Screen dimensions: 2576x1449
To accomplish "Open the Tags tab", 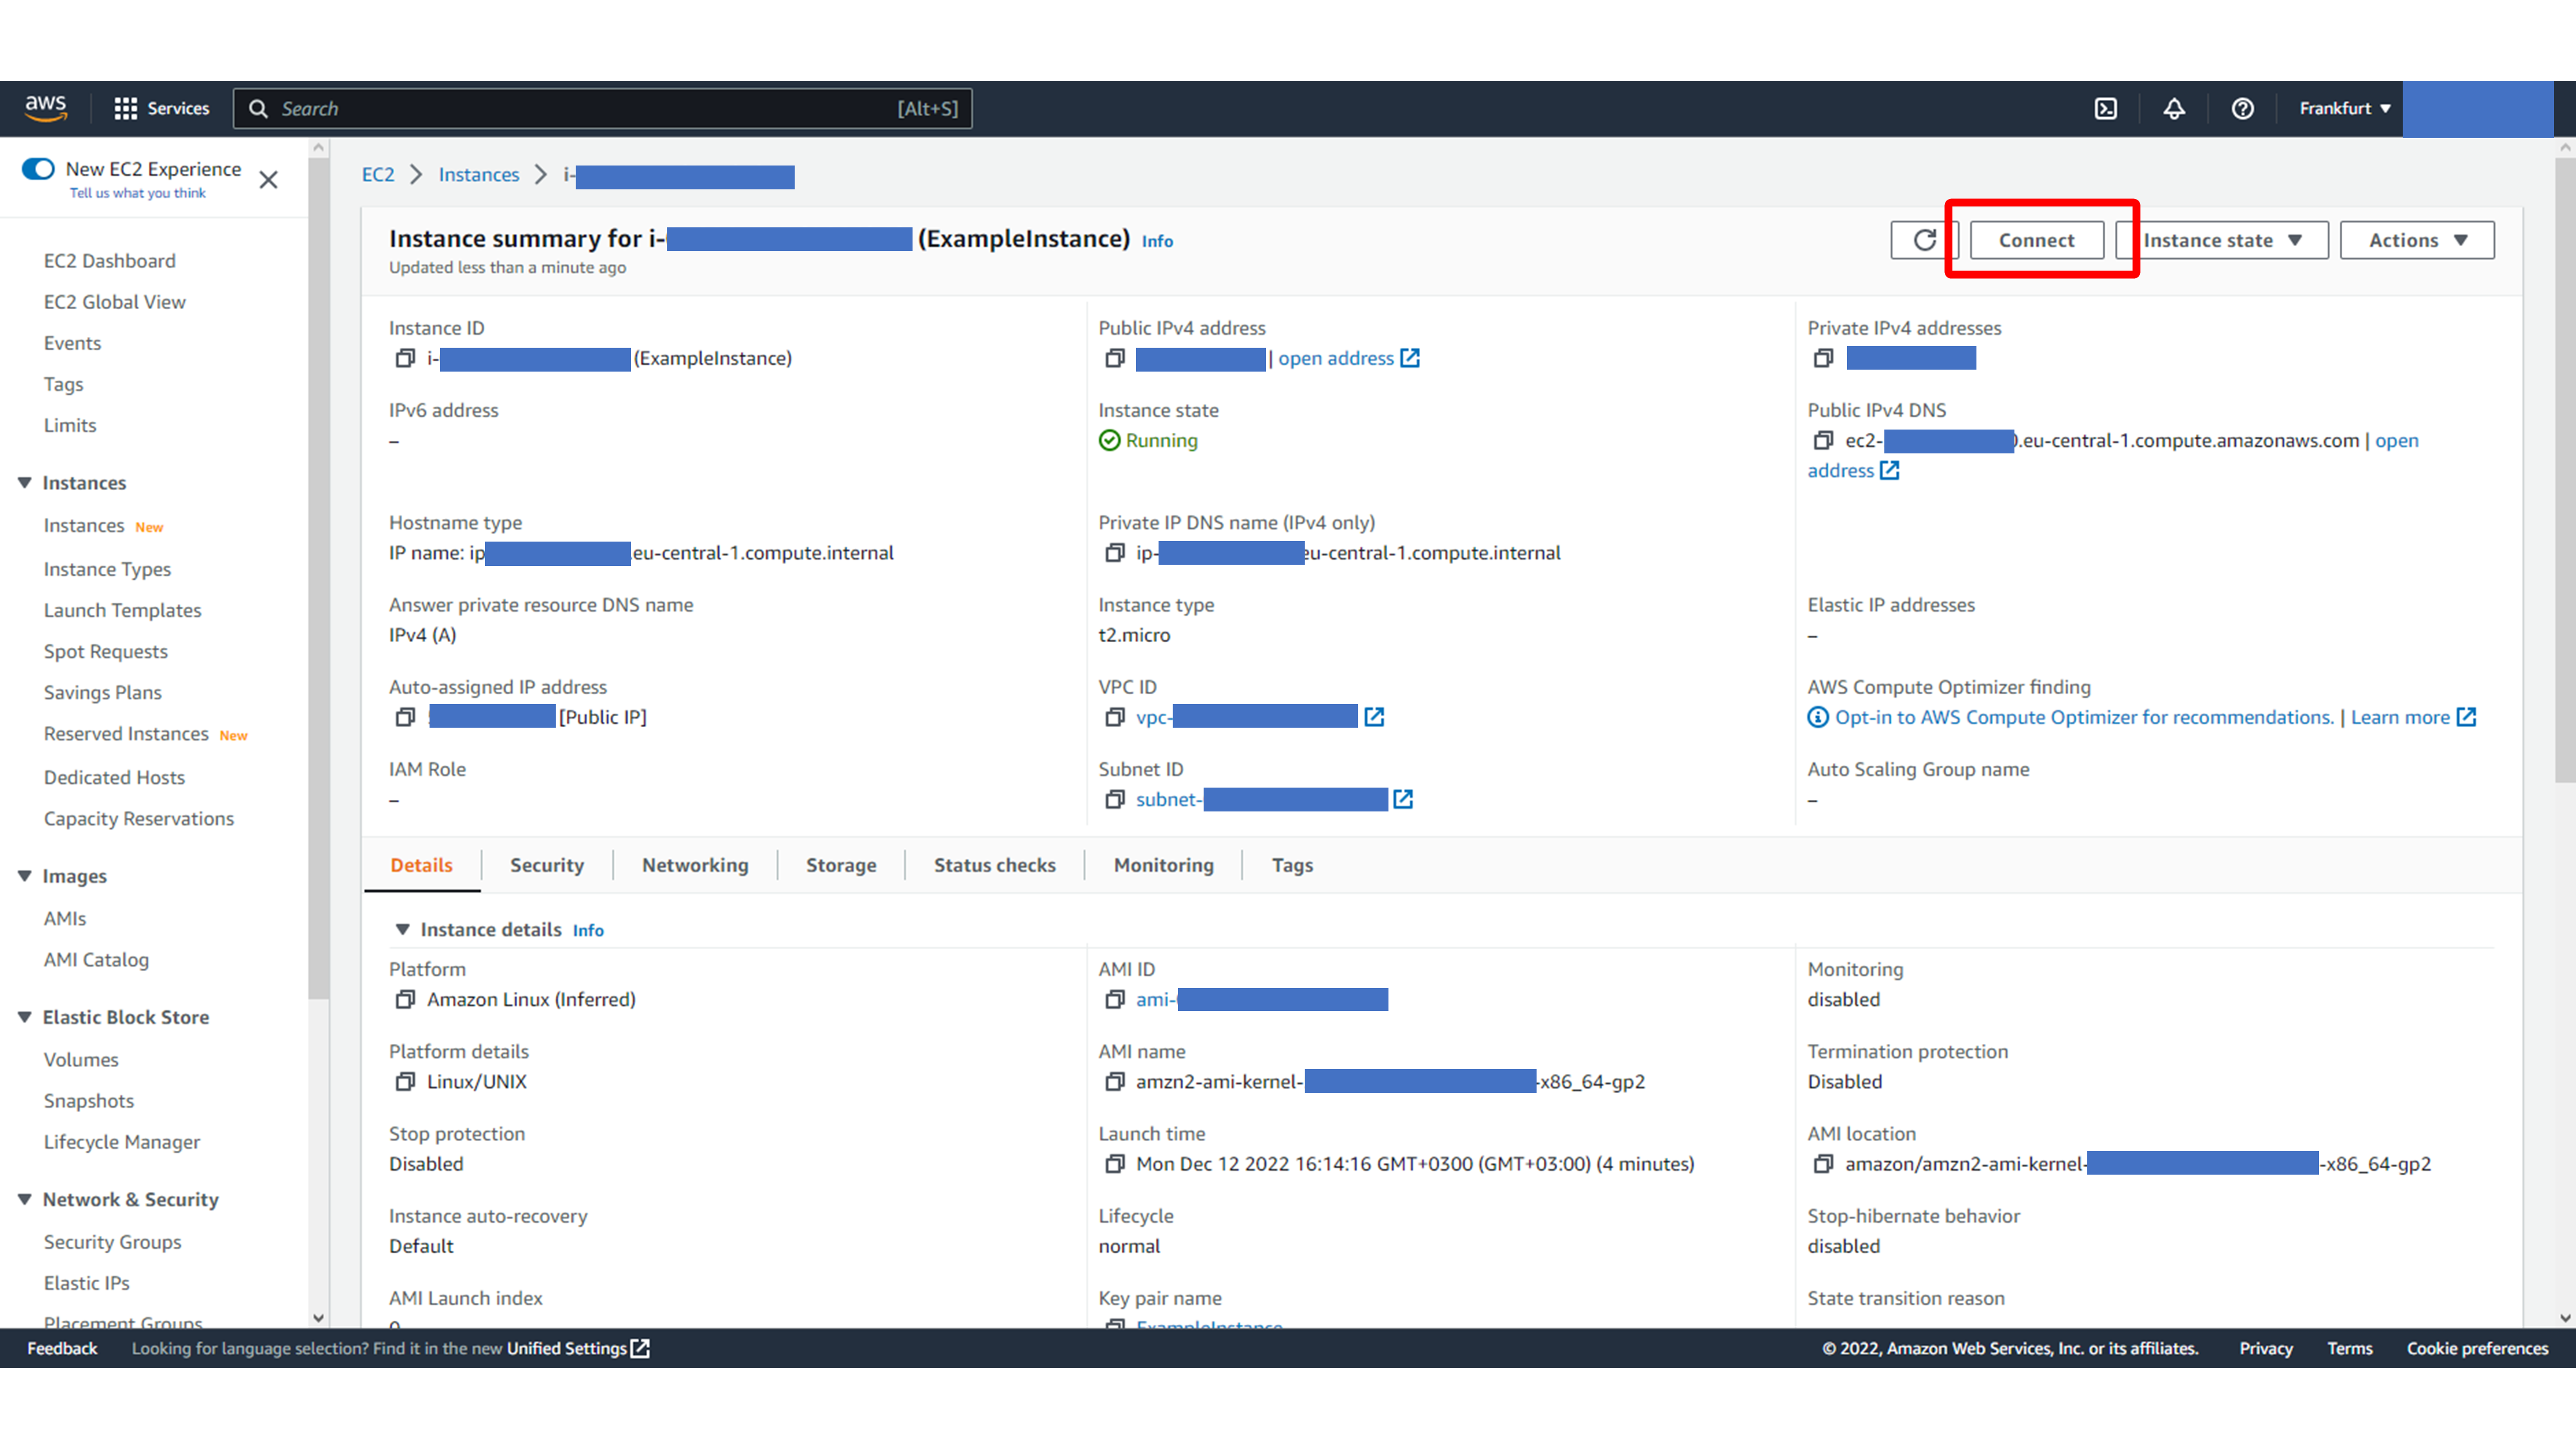I will pyautogui.click(x=1292, y=865).
